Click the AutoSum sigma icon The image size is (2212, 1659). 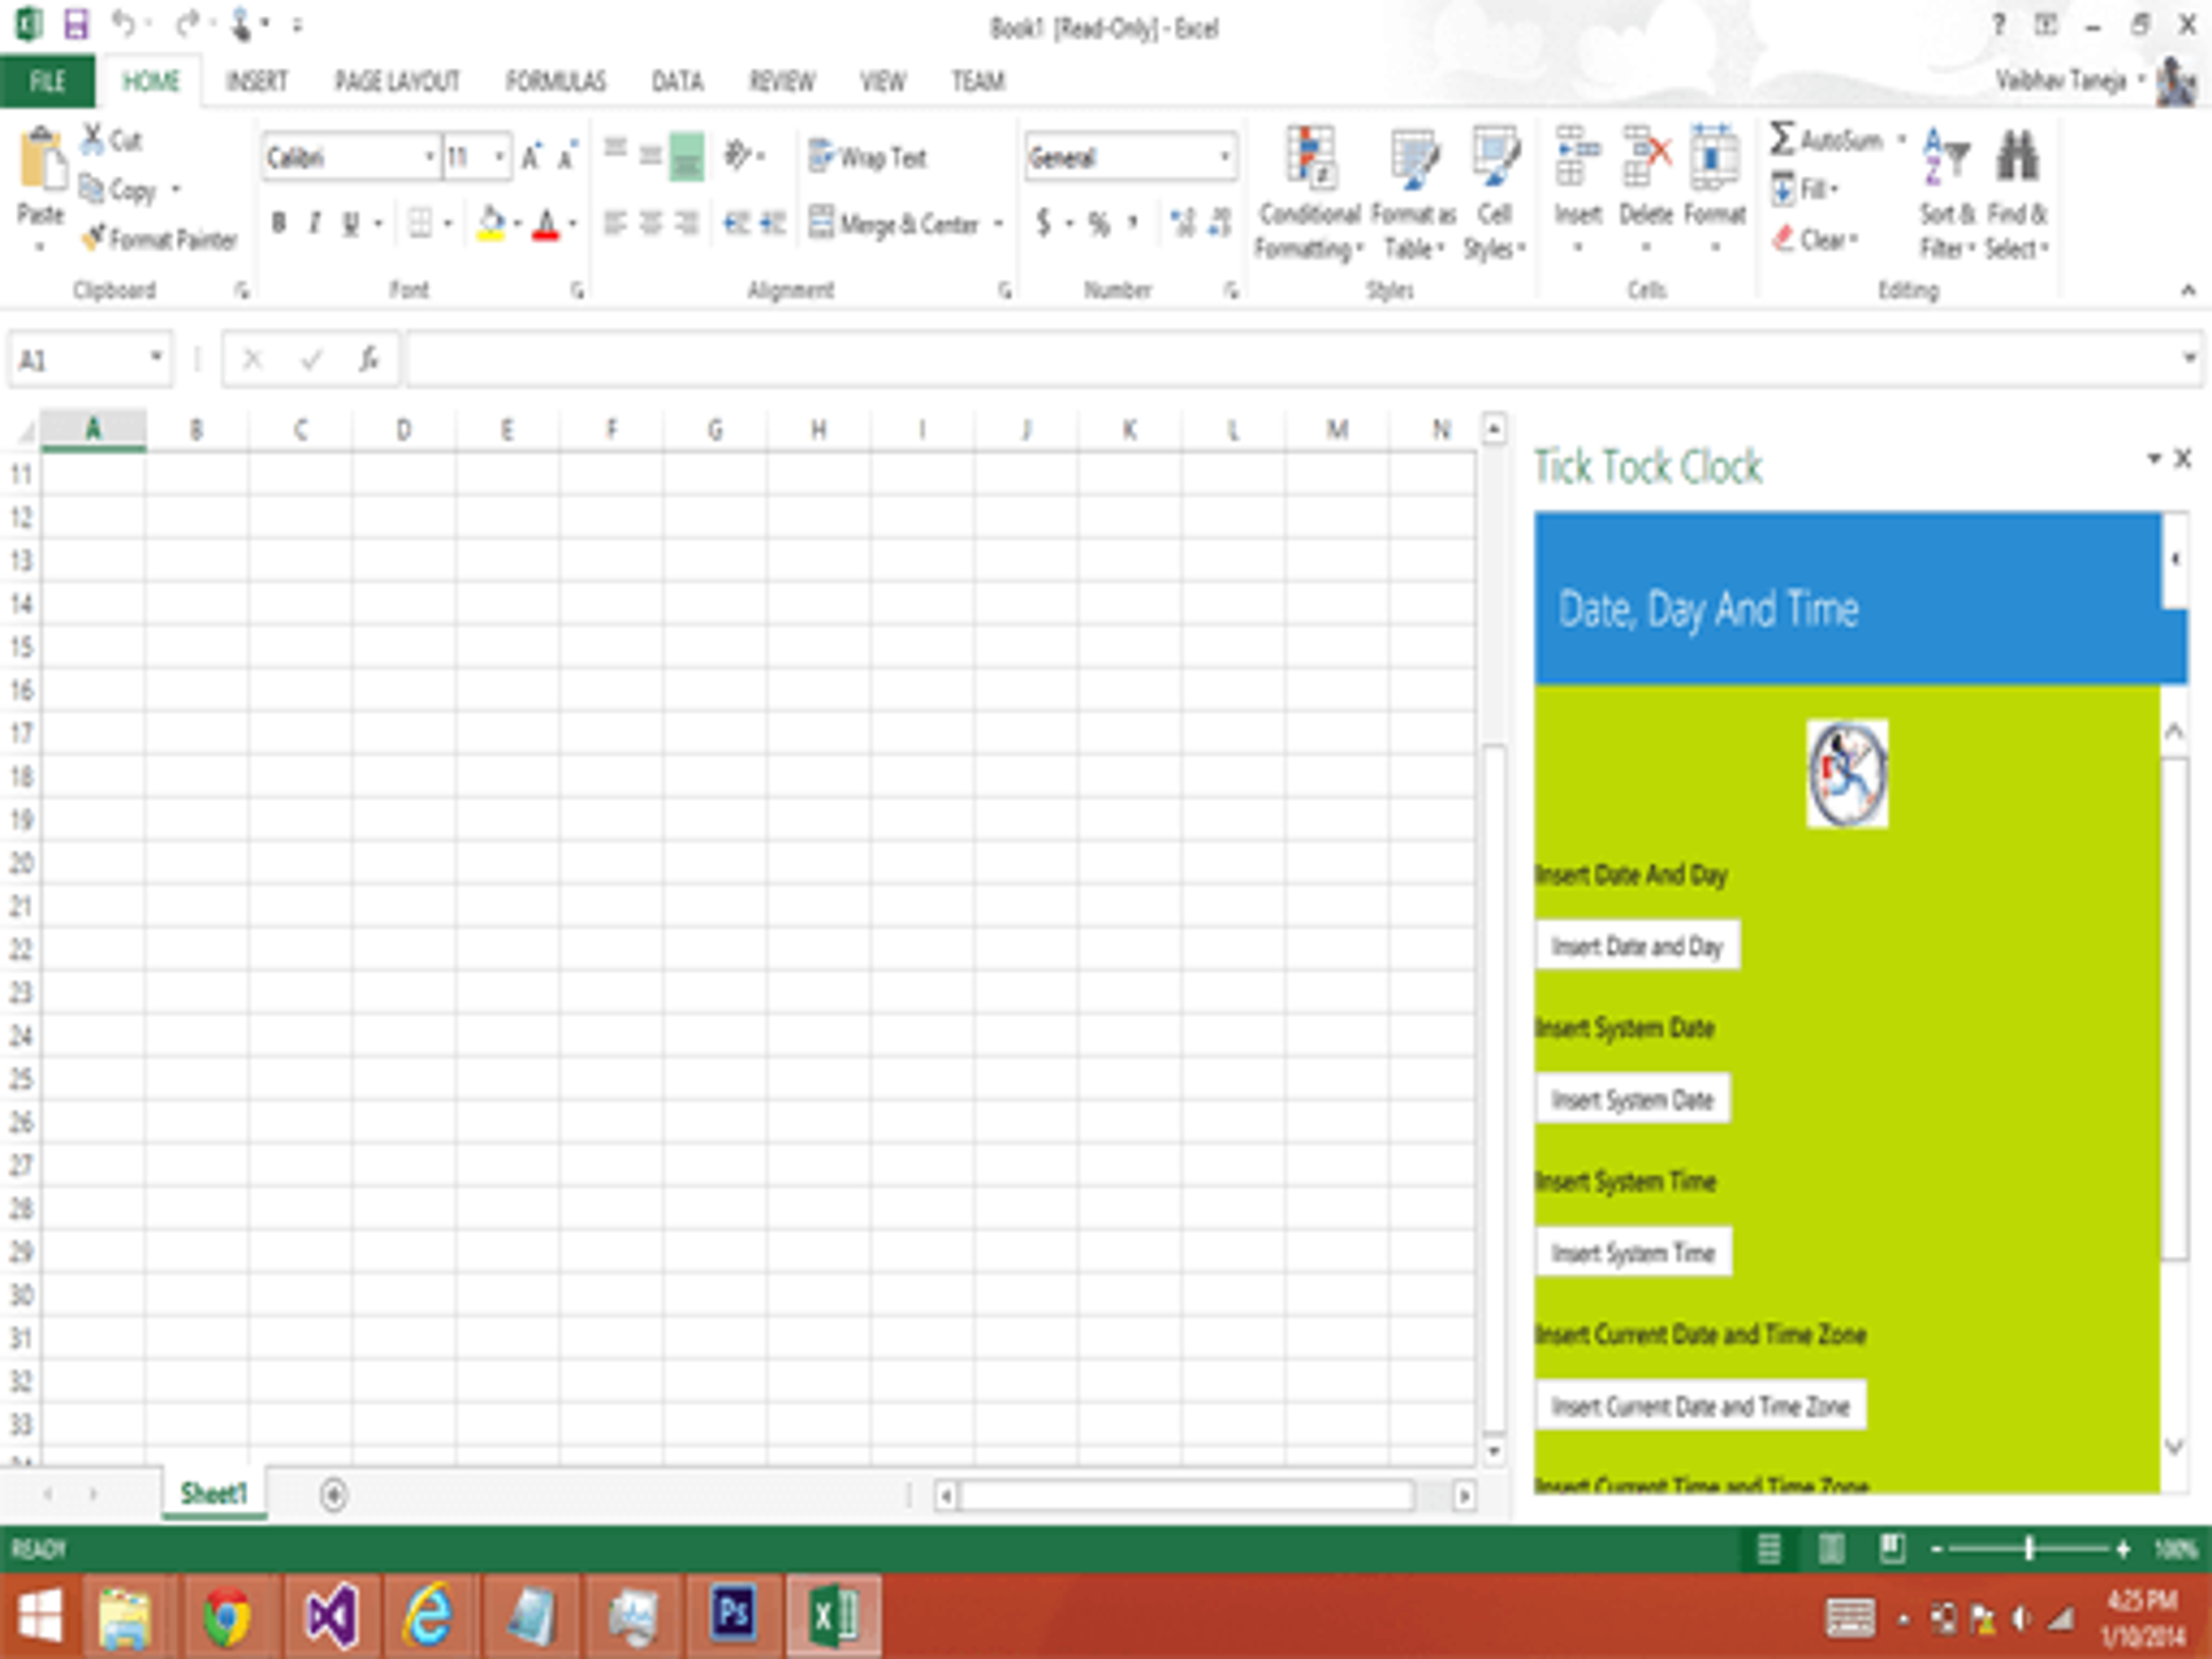pyautogui.click(x=1781, y=138)
